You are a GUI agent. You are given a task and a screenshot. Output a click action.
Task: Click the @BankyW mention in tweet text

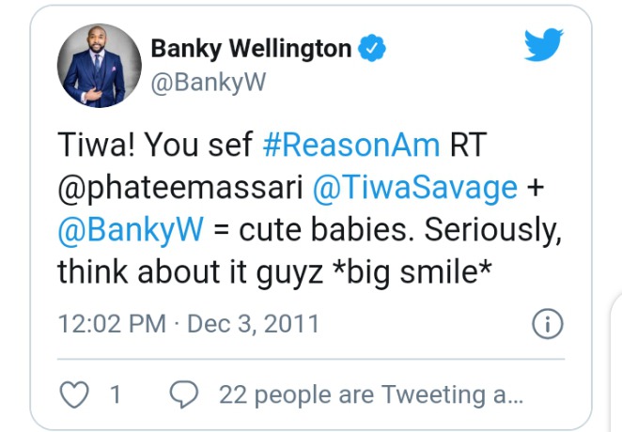click(131, 230)
